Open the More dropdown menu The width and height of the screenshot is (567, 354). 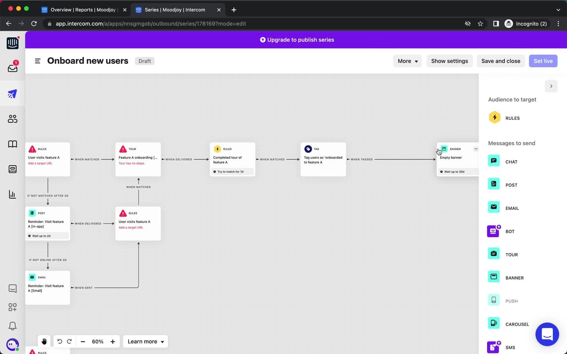408,61
